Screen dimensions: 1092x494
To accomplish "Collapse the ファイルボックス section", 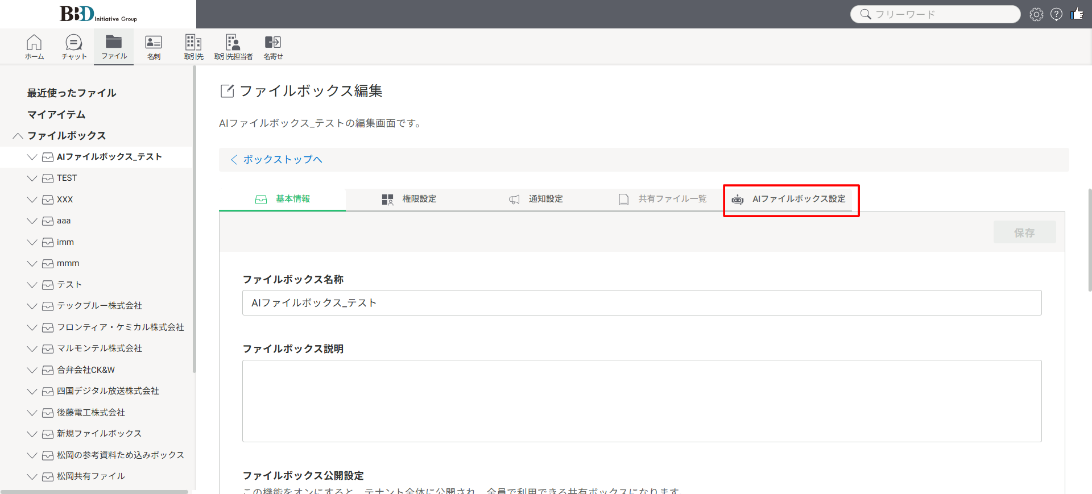I will tap(18, 136).
